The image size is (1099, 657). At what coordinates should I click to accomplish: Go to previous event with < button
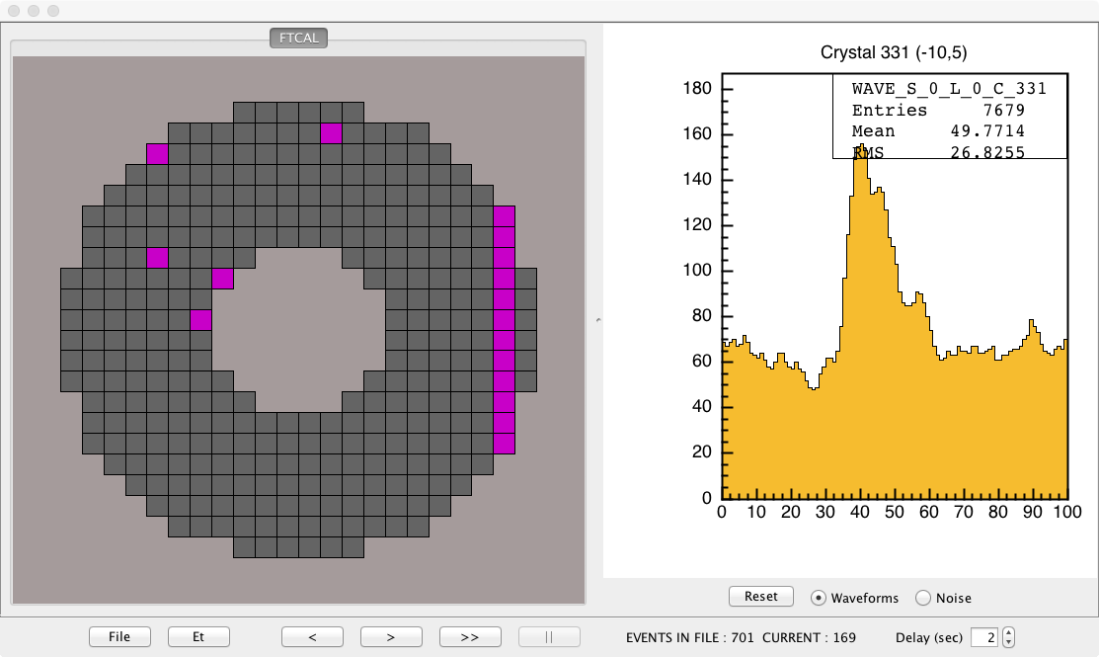[312, 637]
